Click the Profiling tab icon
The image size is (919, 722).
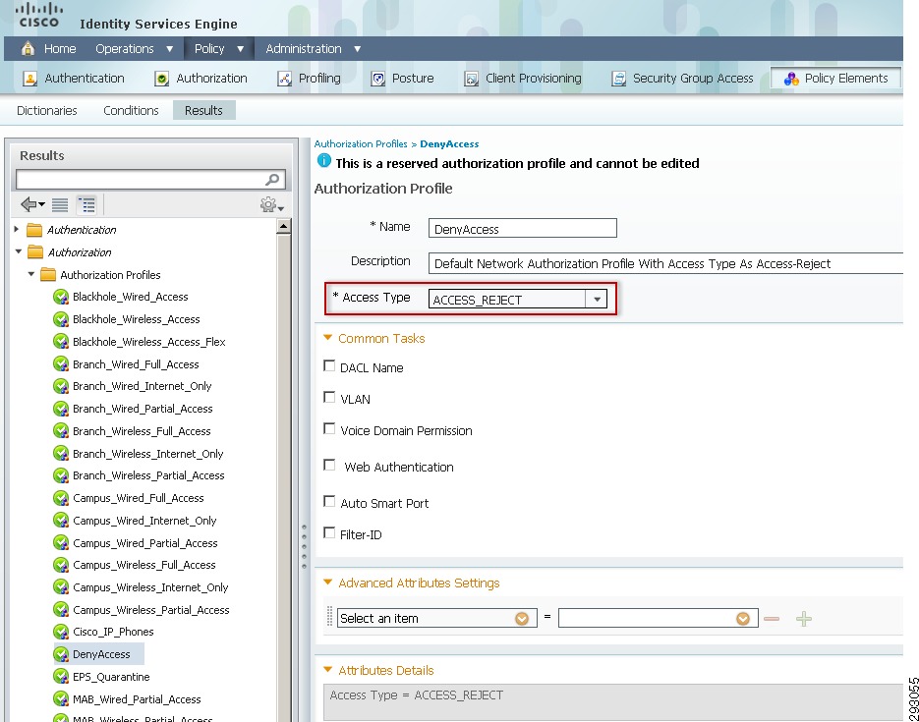click(284, 79)
